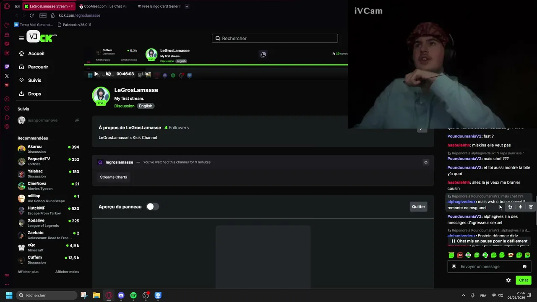Reload the kick.com page
The image size is (537, 302).
click(31, 16)
